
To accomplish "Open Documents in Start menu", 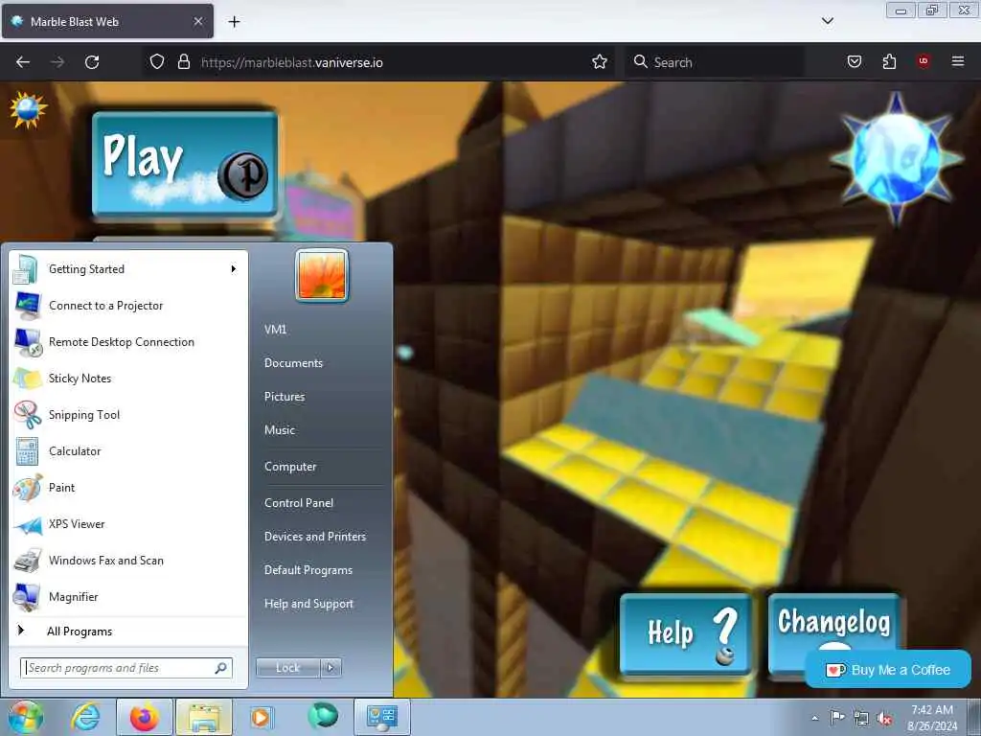I will (x=293, y=363).
